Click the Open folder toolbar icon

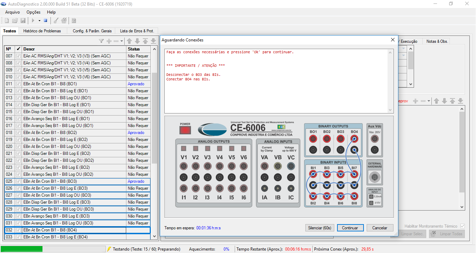click(x=15, y=21)
